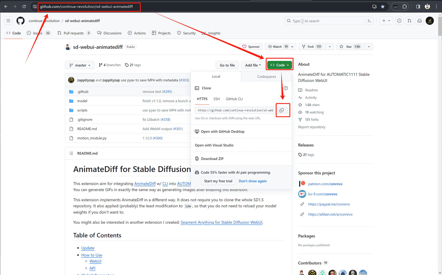This screenshot has height=275, width=442.
Task: Open the model folder
Action: [x=82, y=101]
